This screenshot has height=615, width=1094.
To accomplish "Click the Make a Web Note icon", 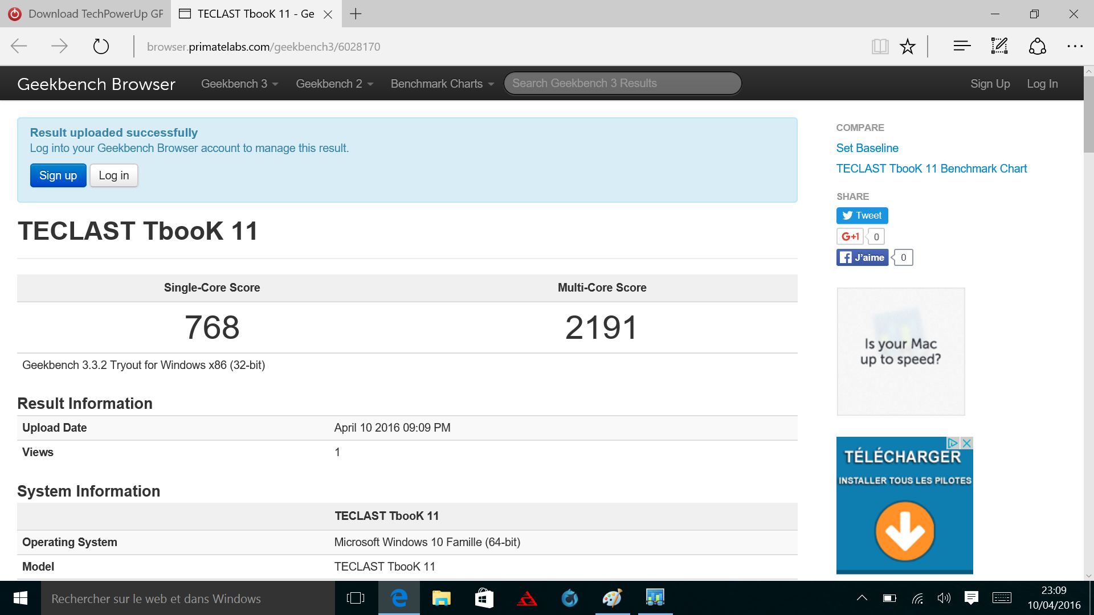I will [x=999, y=46].
